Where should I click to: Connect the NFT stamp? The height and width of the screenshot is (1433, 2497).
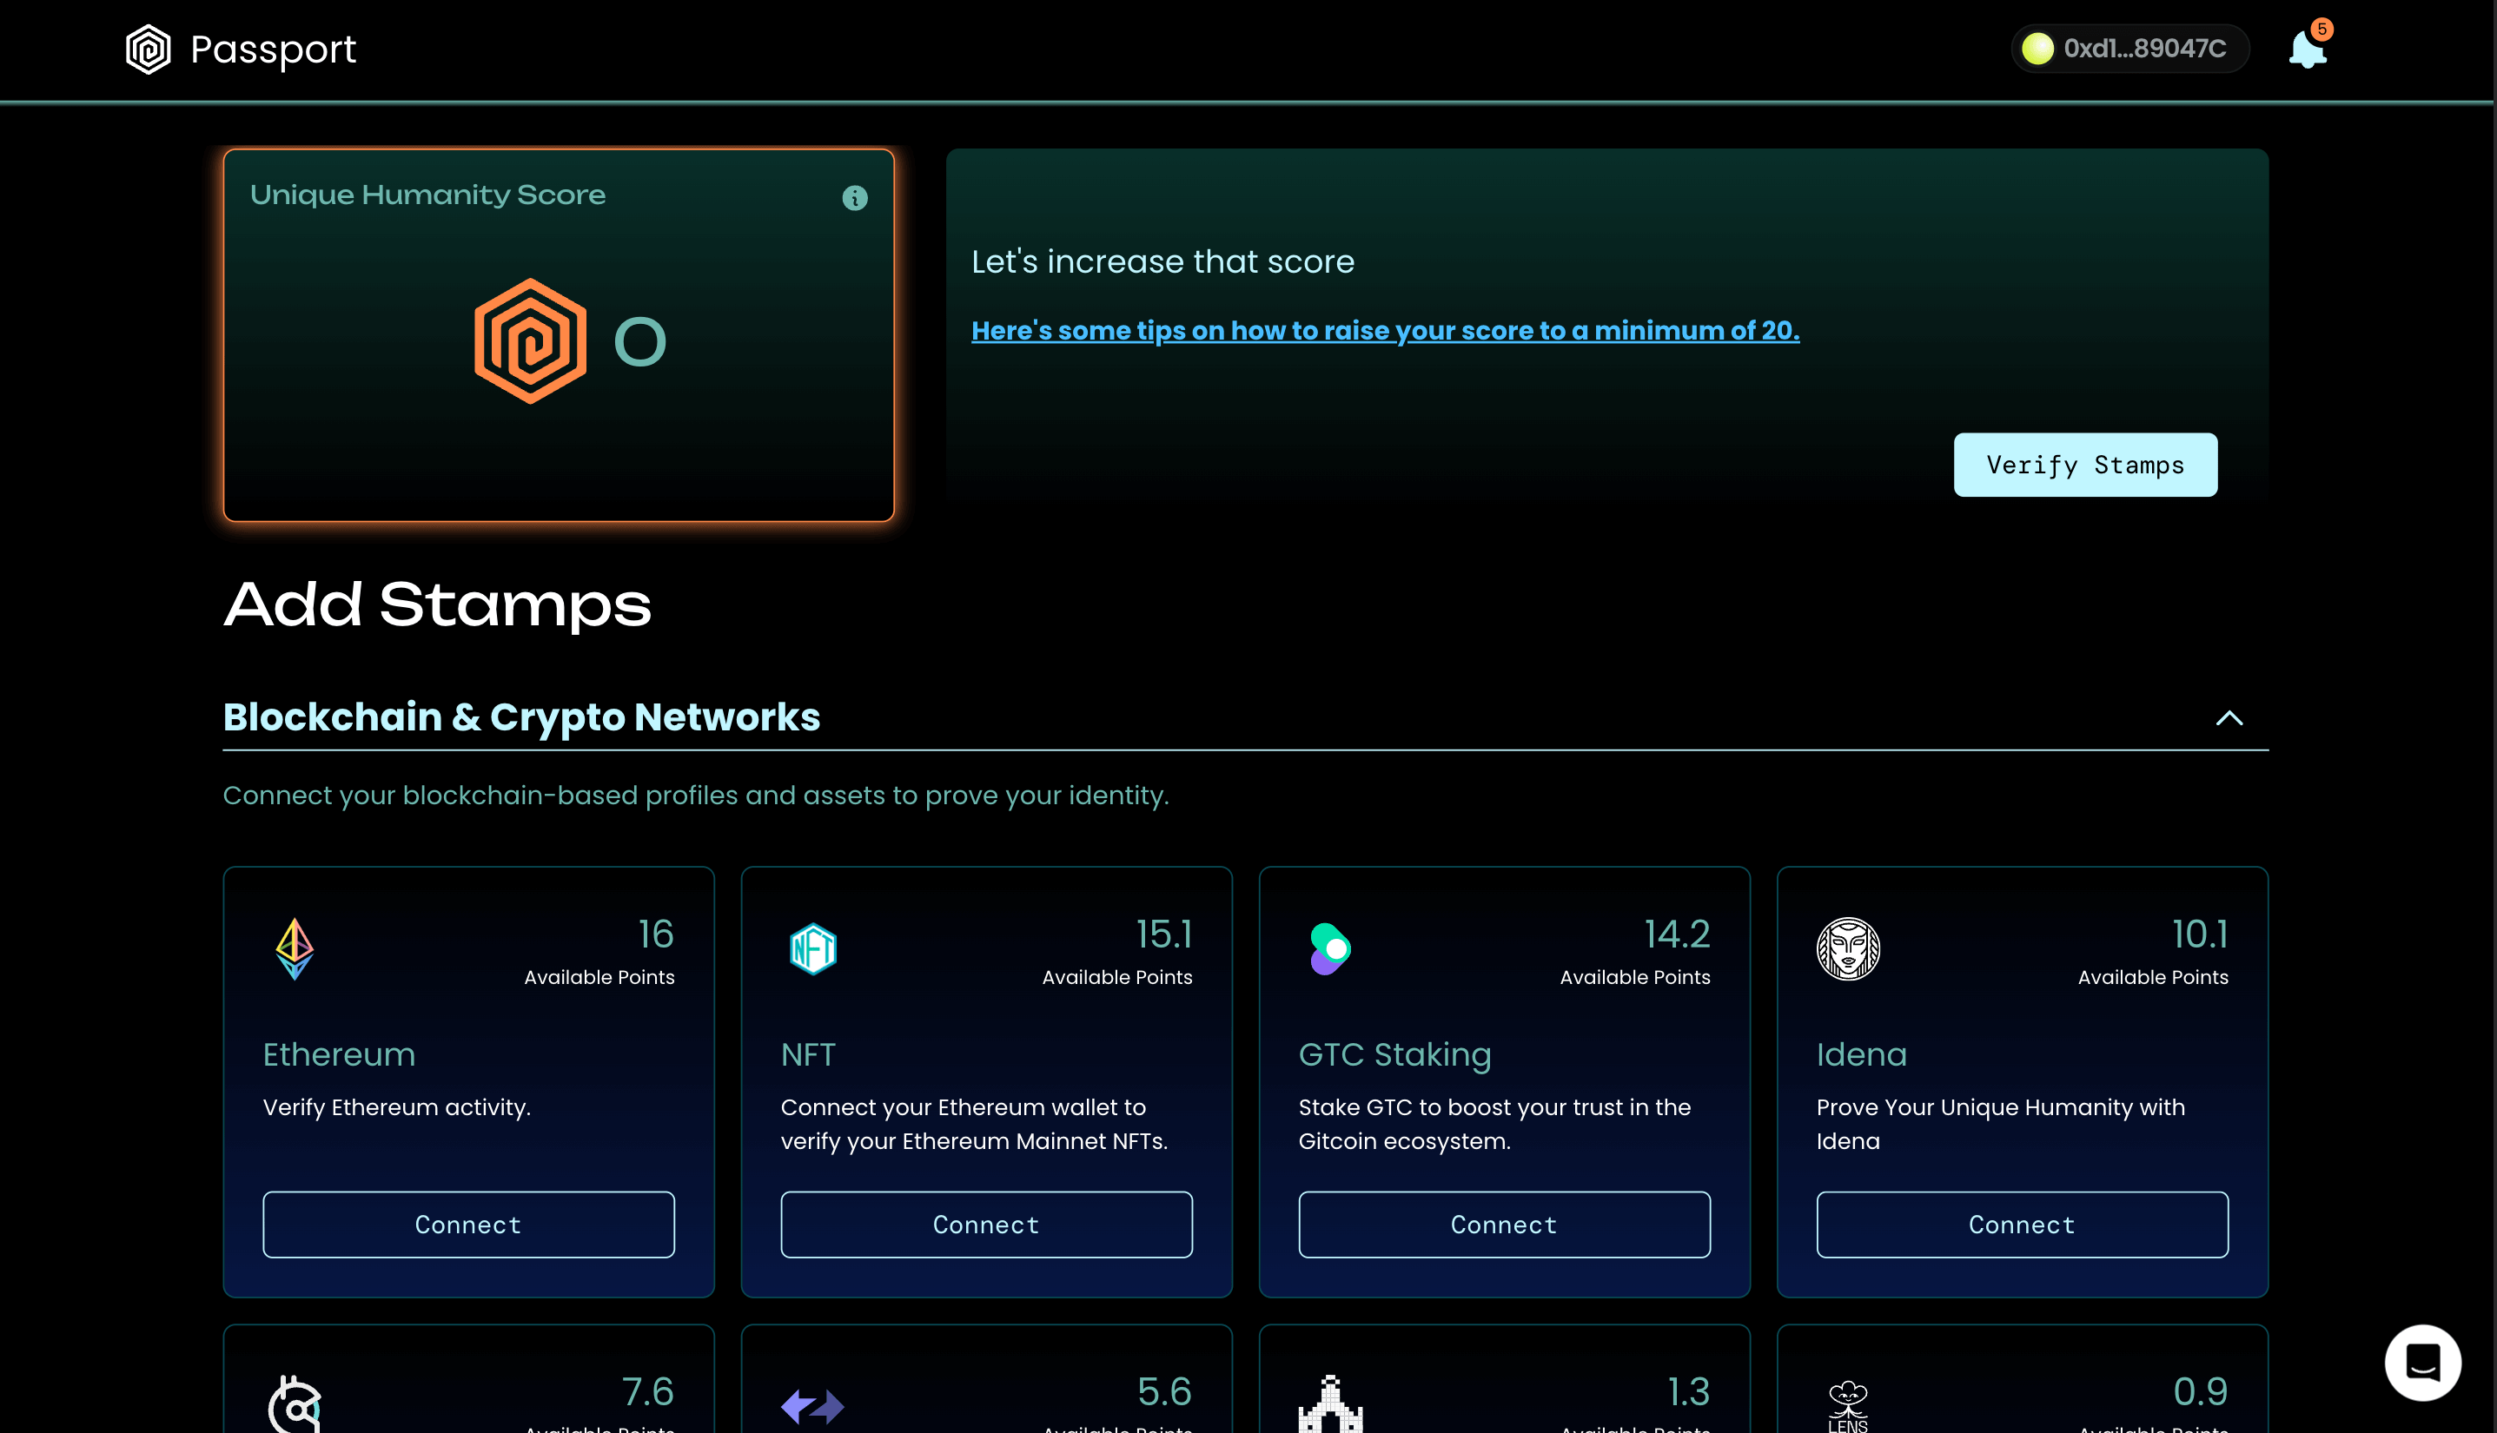pos(985,1225)
